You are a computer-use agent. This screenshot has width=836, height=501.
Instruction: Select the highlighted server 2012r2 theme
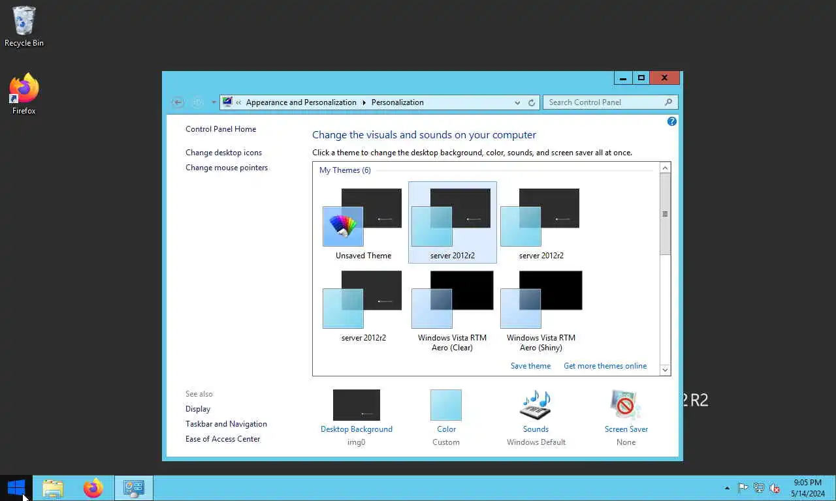tap(452, 222)
